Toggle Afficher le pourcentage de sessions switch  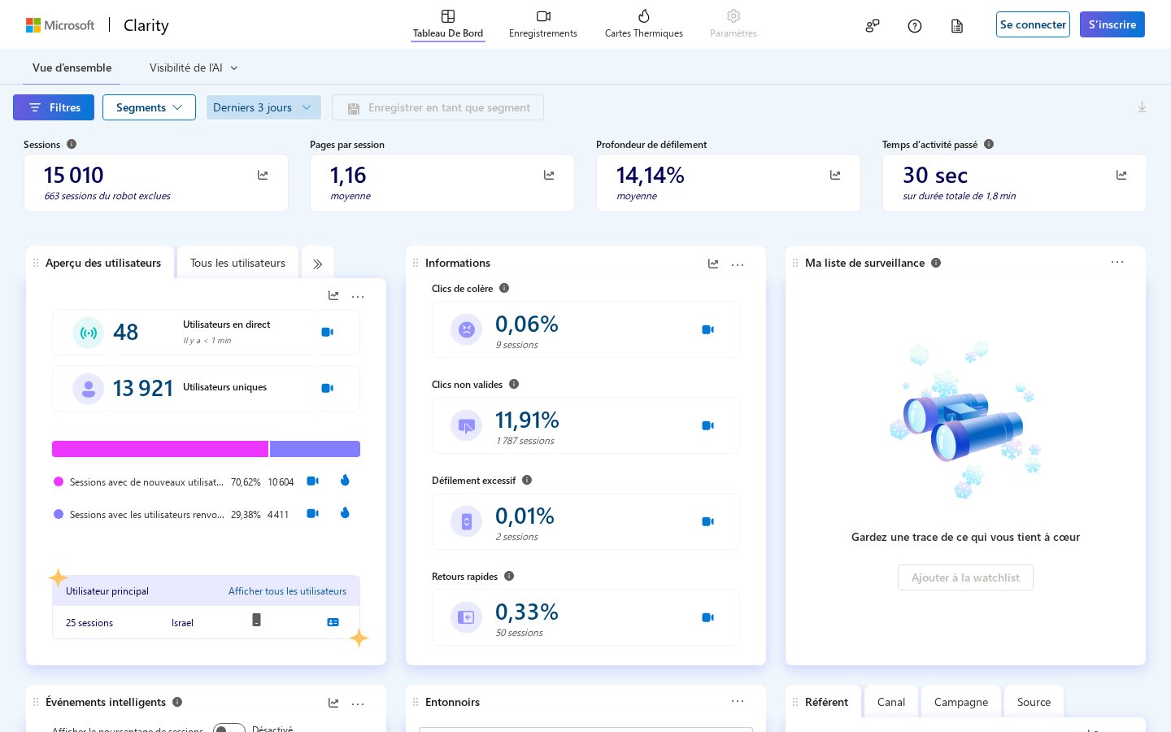[x=229, y=728]
